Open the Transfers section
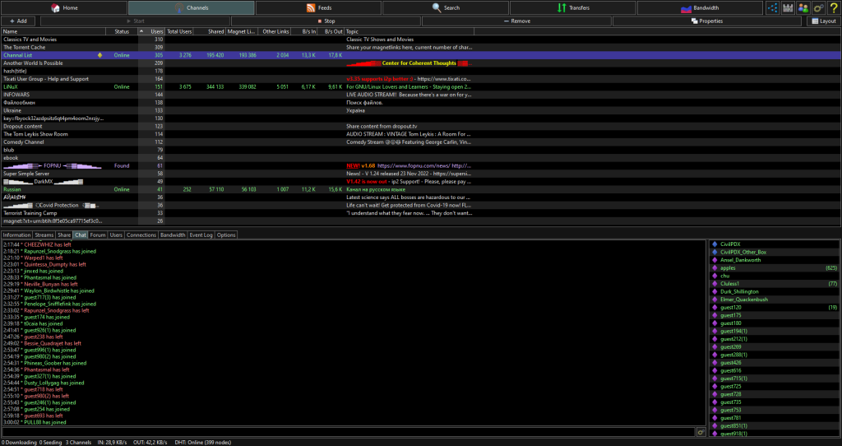The height and width of the screenshot is (446, 842). click(x=573, y=7)
